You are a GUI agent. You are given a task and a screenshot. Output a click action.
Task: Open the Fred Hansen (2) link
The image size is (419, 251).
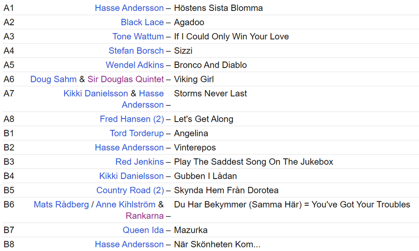pos(132,119)
